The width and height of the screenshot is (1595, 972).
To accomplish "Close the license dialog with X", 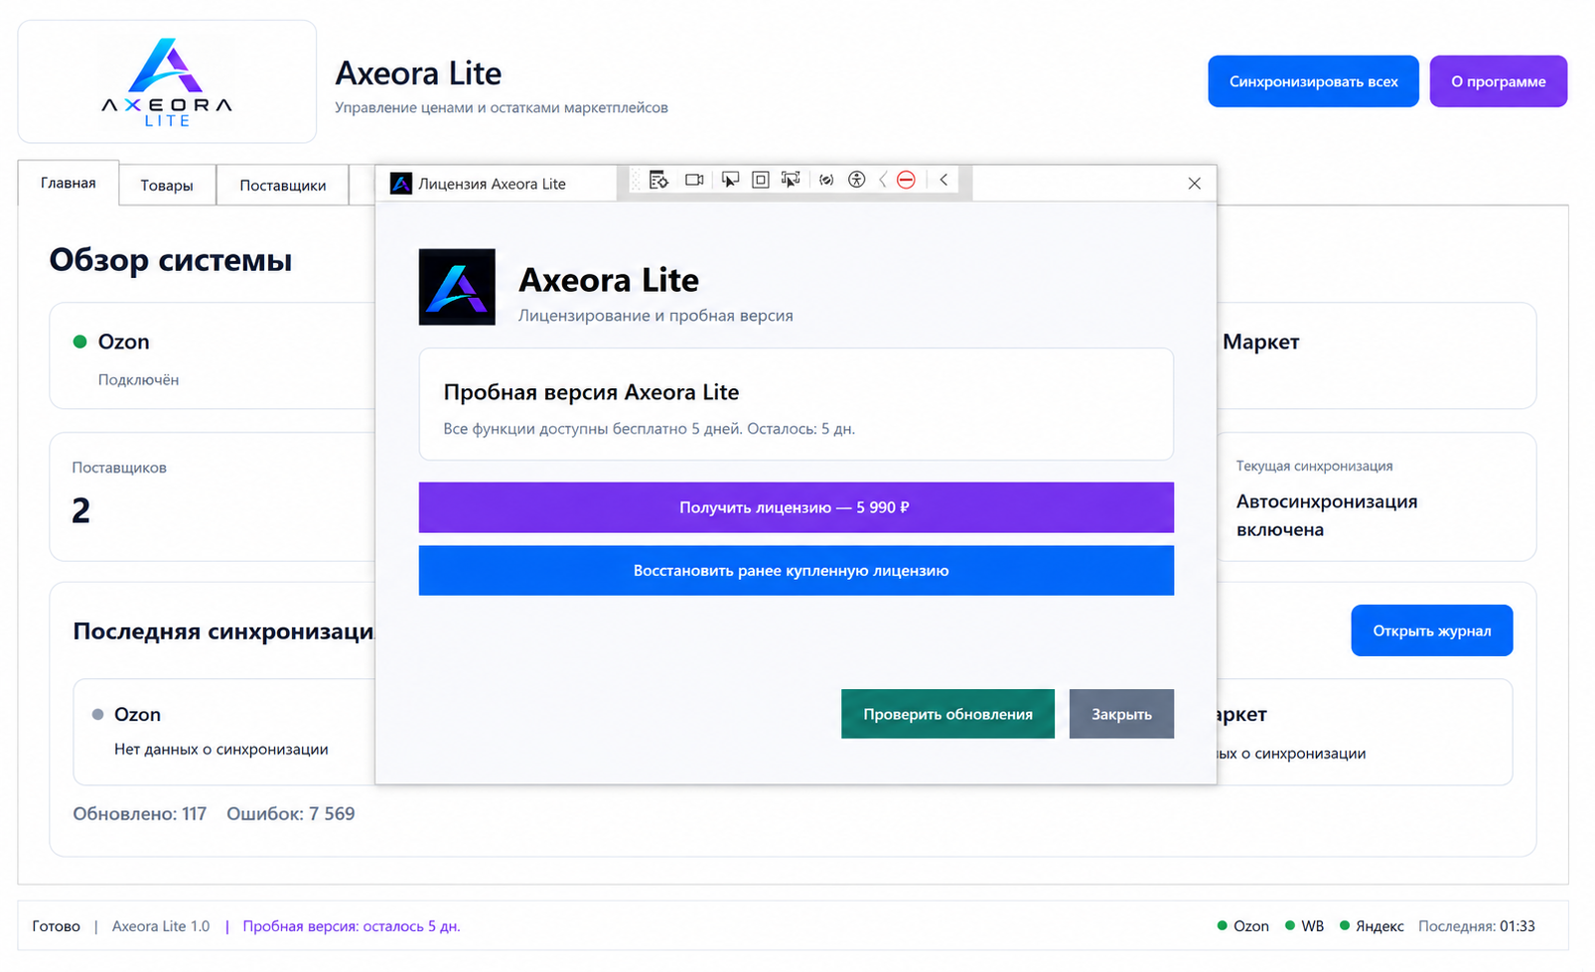I will [x=1194, y=184].
